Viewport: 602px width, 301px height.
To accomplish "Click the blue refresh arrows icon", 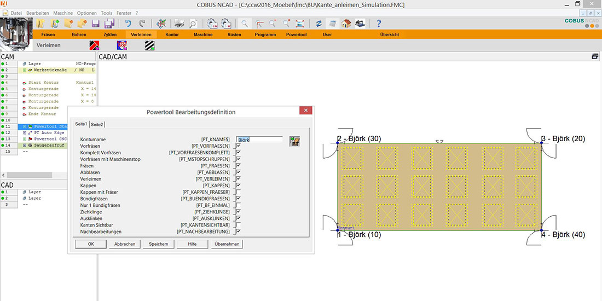I will pyautogui.click(x=319, y=24).
